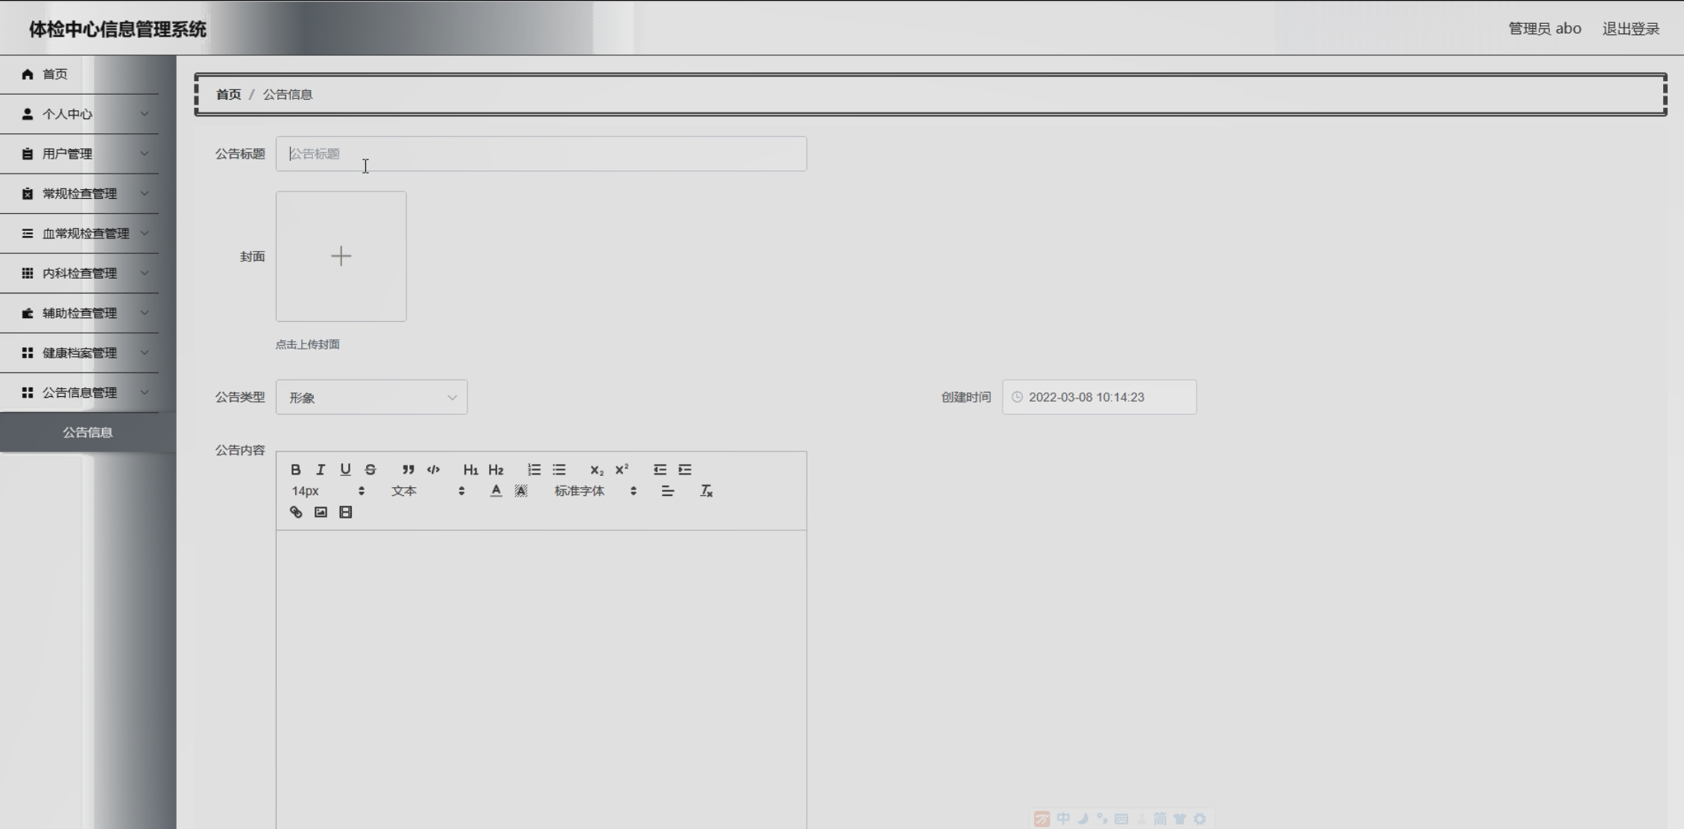Open the 公告类型 dropdown showing 形象
The image size is (1684, 829).
coord(371,397)
